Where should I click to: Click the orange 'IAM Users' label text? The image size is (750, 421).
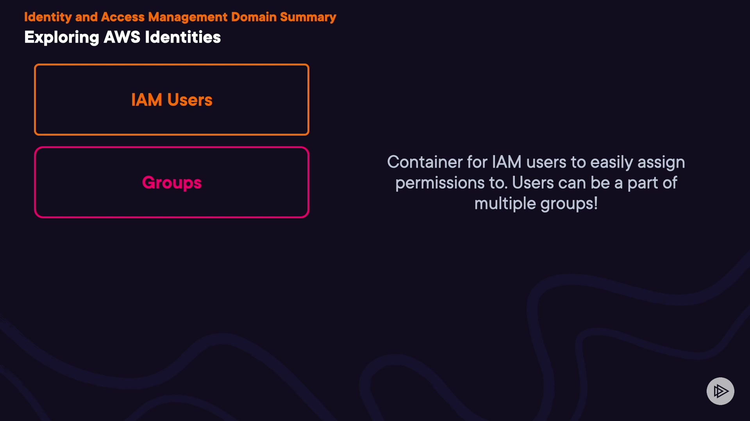(172, 100)
